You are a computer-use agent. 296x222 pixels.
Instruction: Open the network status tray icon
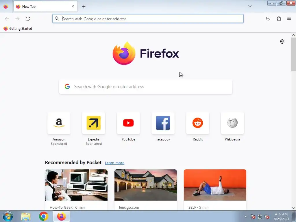pyautogui.click(x=260, y=217)
